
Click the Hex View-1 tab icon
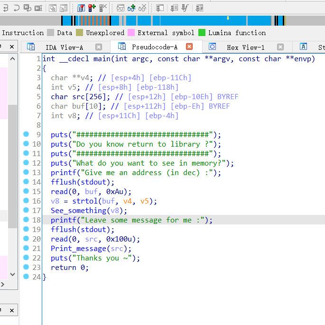212,46
